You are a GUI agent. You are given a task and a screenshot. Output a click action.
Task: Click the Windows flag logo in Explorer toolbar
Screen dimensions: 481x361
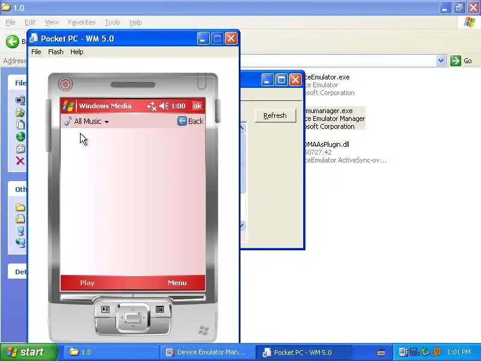470,22
